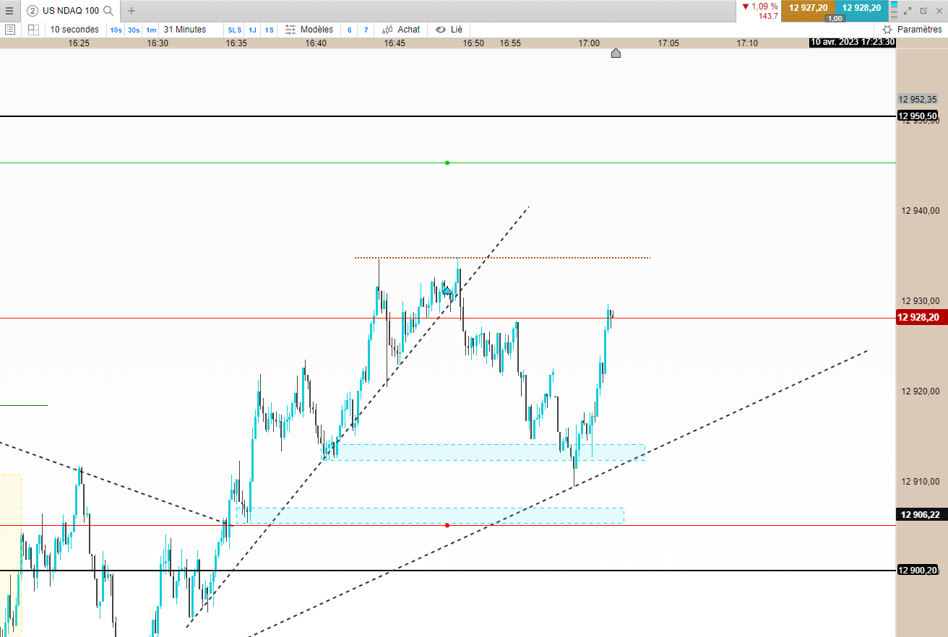Viewport: 948px width, 637px height.
Task: Select the 1J range preset
Action: click(252, 30)
